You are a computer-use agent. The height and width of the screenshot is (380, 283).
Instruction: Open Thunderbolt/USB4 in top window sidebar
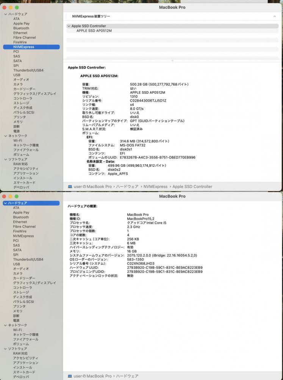point(28,70)
